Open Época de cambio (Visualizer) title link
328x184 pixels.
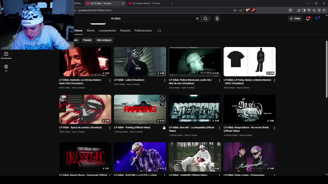click(80, 128)
